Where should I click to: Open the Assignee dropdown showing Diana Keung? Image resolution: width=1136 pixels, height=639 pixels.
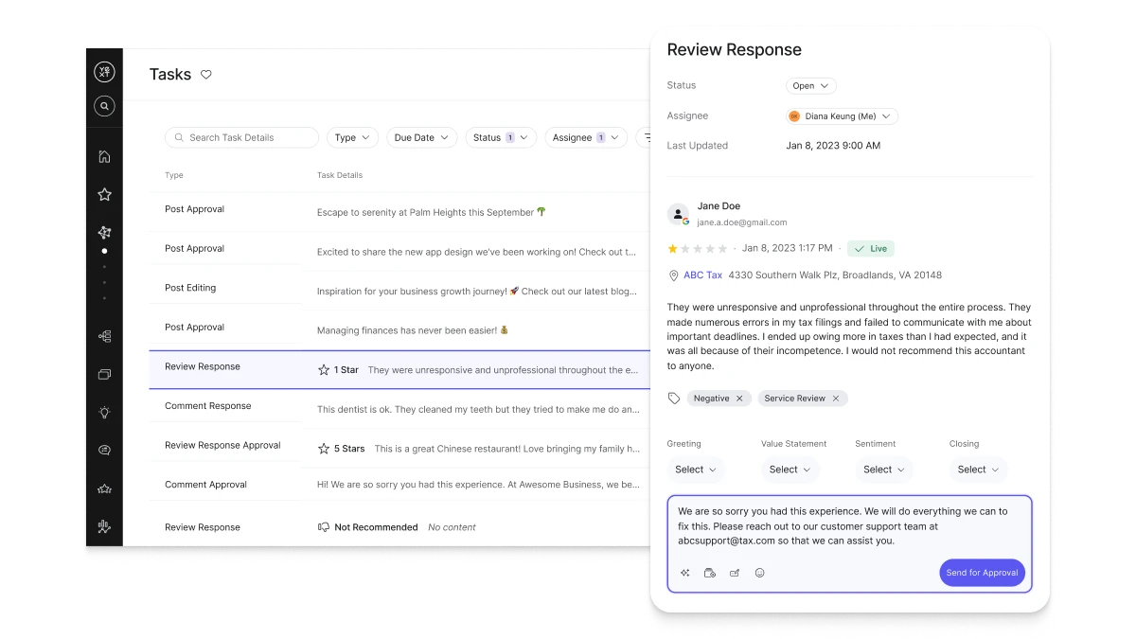[841, 116]
